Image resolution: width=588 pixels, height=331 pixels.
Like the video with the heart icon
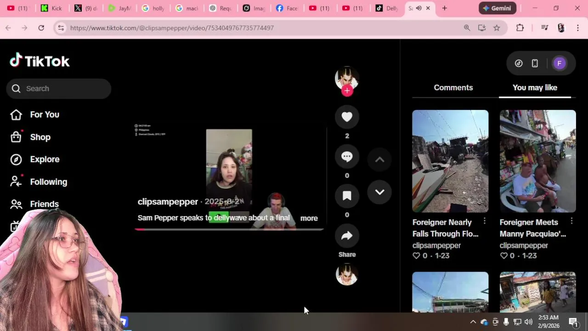pyautogui.click(x=347, y=117)
